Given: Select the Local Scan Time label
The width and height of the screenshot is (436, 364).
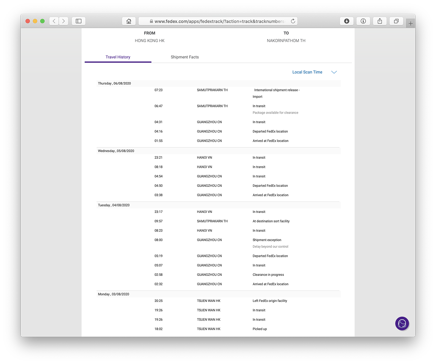Looking at the screenshot, I should 307,72.
